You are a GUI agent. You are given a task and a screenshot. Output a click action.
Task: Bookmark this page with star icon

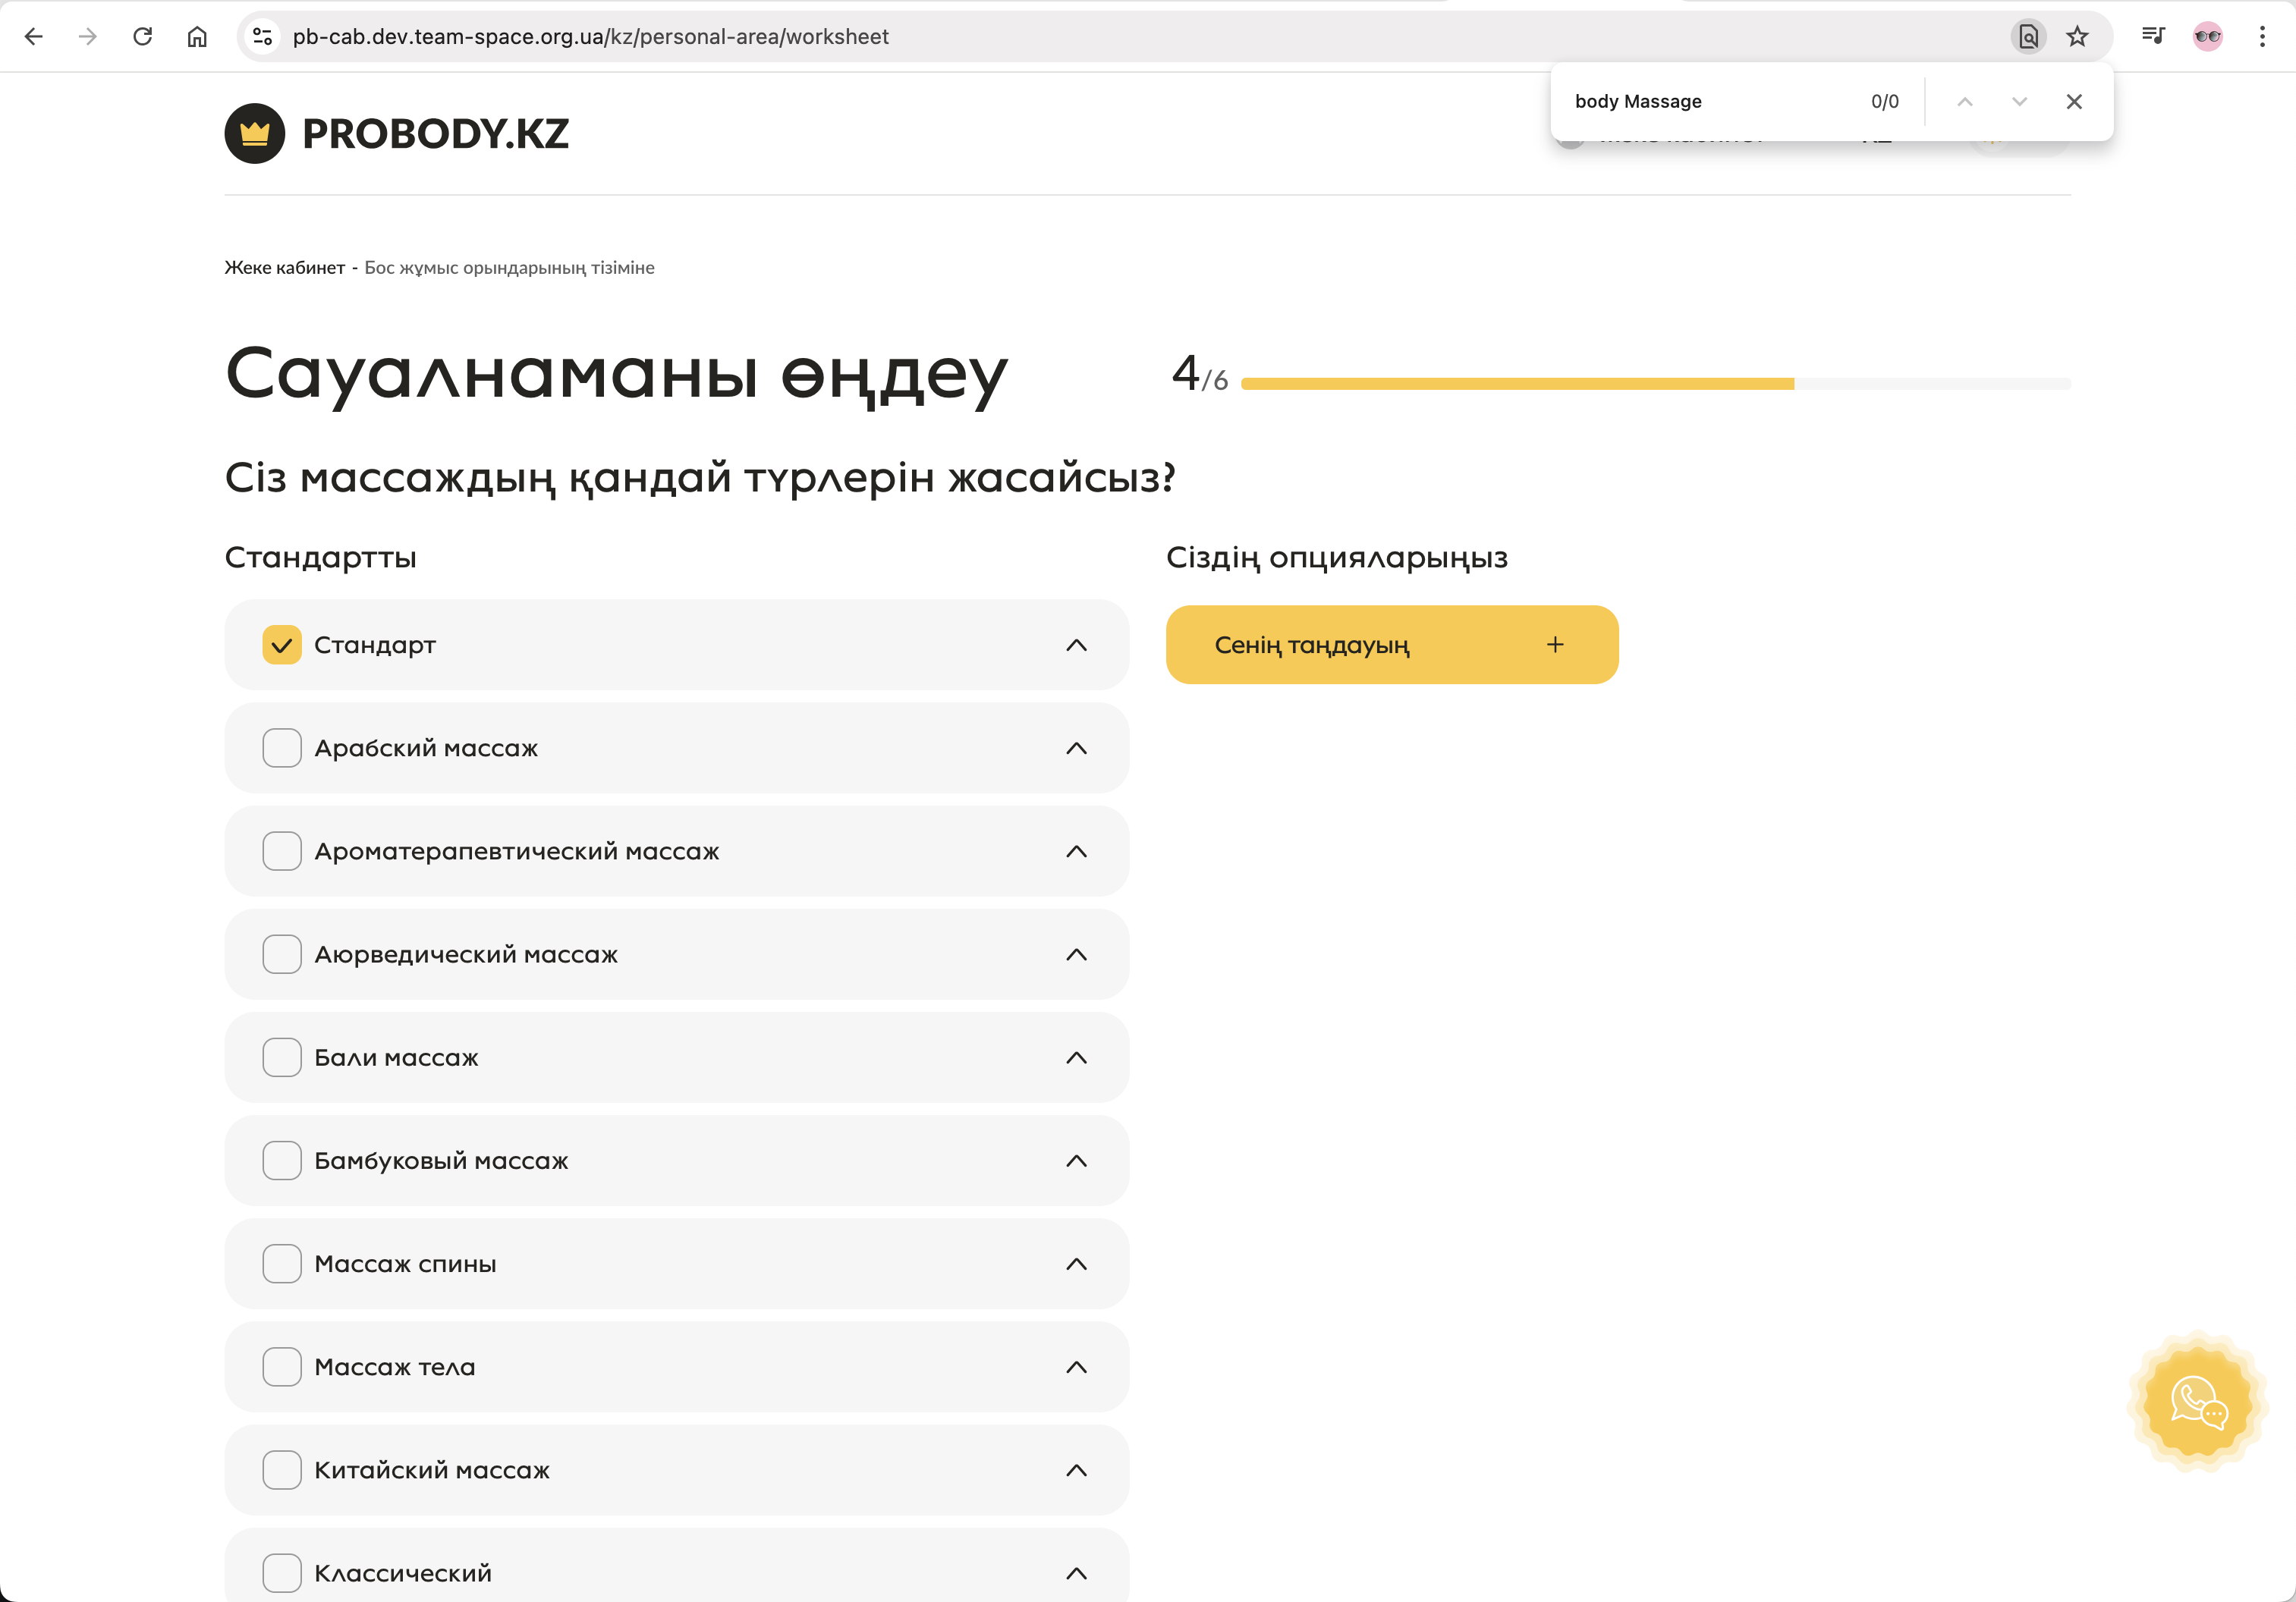click(2078, 37)
